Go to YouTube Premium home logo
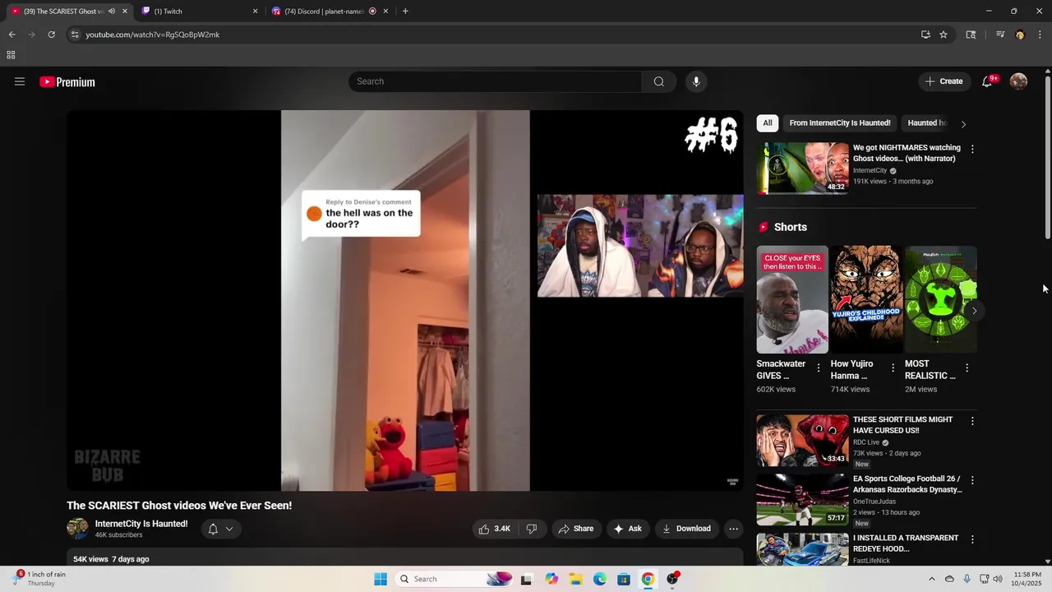Image resolution: width=1052 pixels, height=592 pixels. (x=67, y=81)
